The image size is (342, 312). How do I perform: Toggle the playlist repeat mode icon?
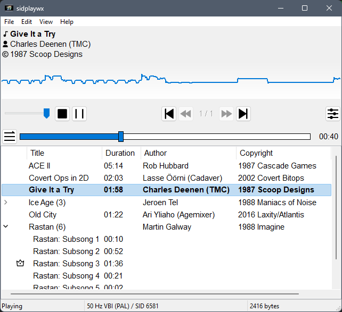click(x=10, y=137)
